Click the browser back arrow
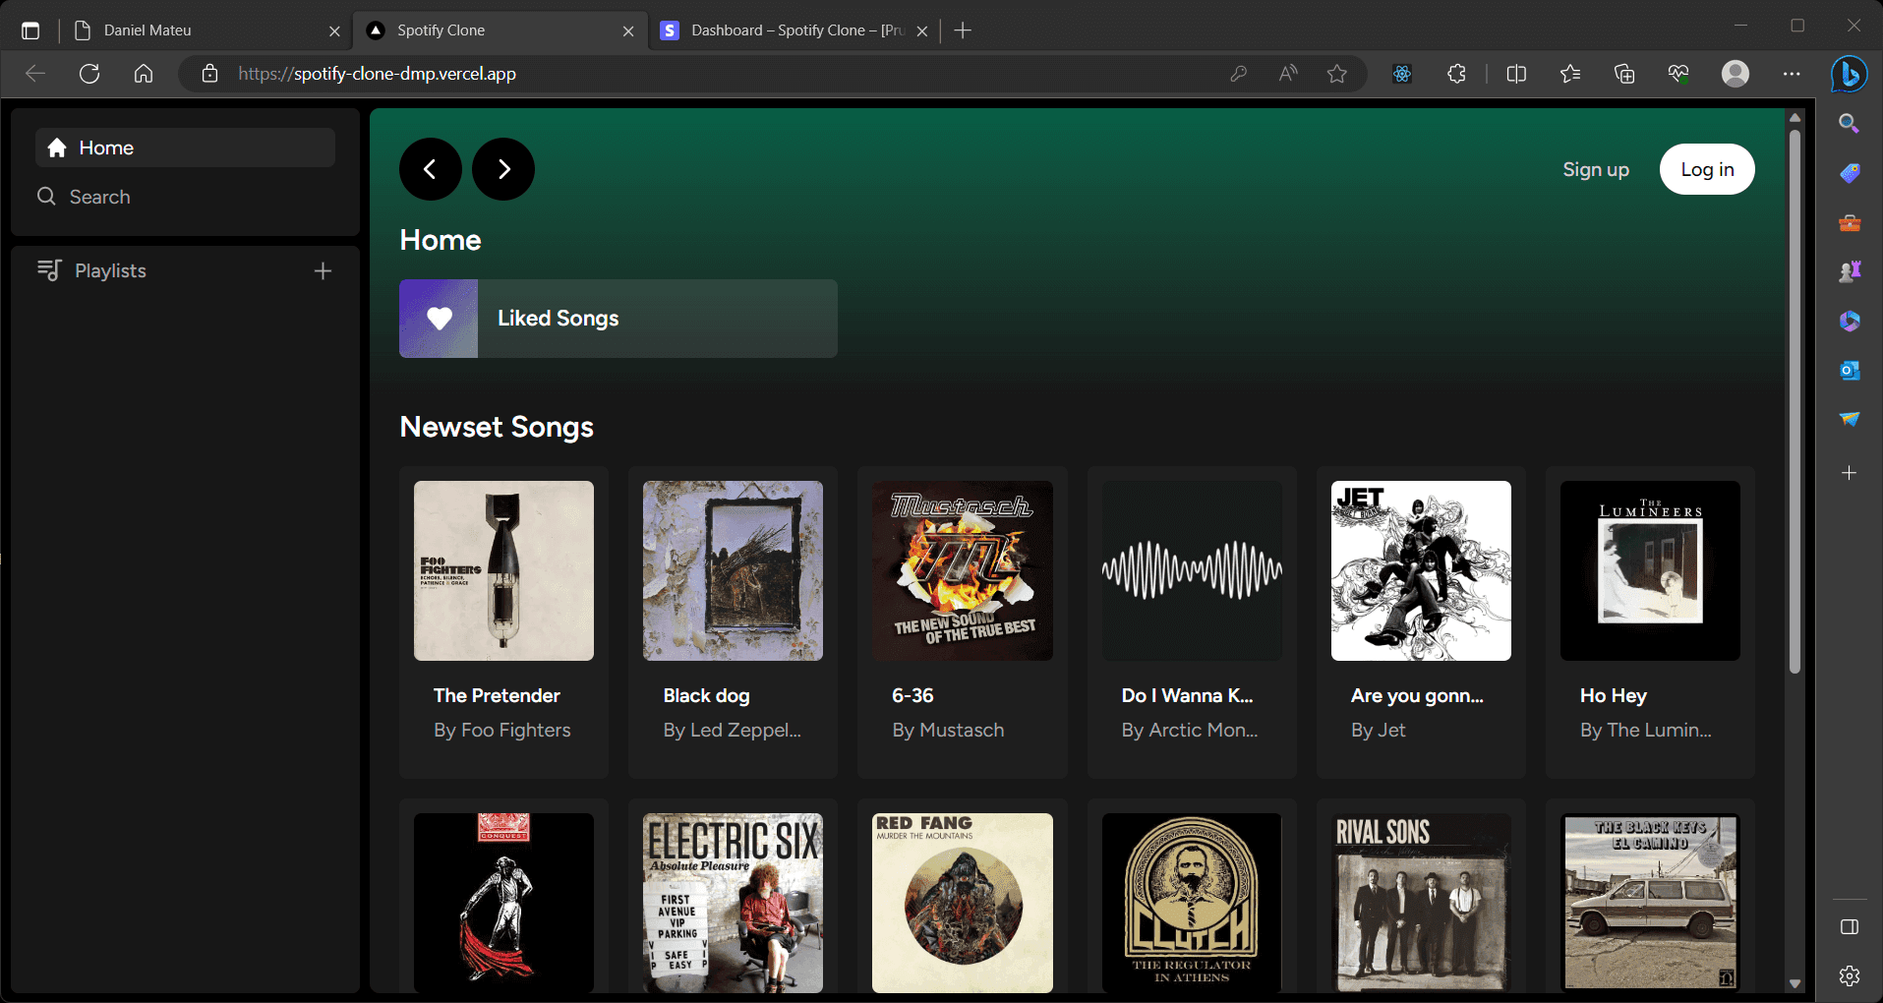 35,74
